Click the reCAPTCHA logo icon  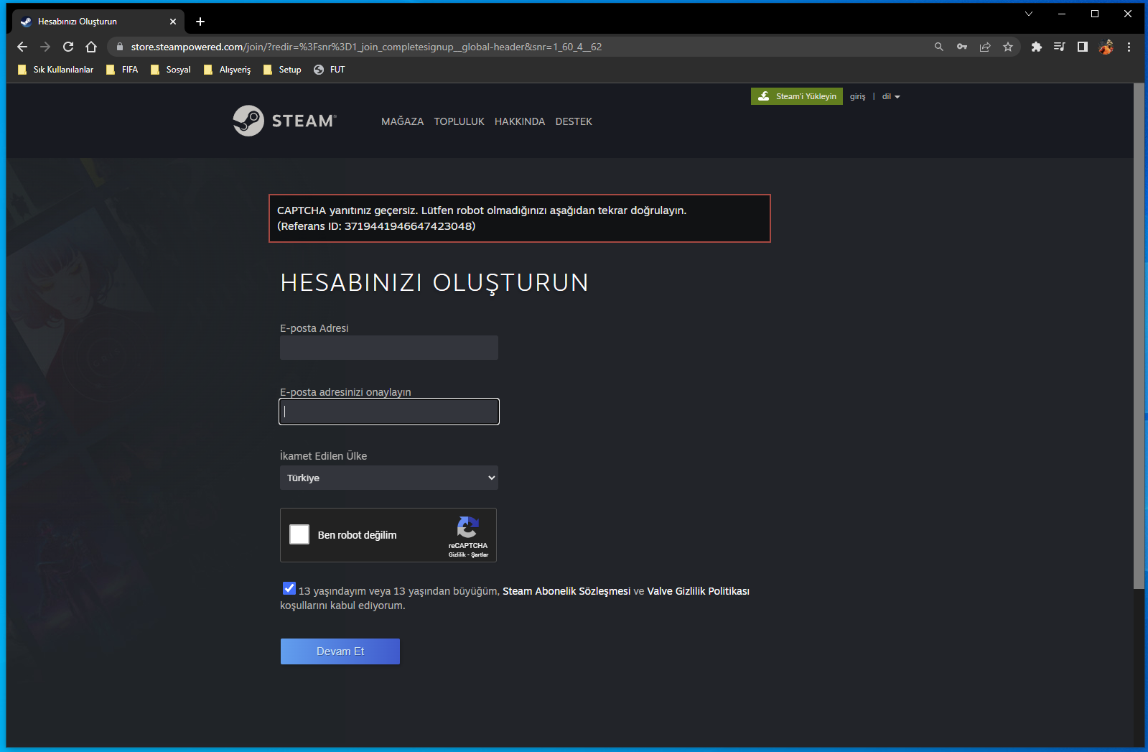pyautogui.click(x=468, y=527)
